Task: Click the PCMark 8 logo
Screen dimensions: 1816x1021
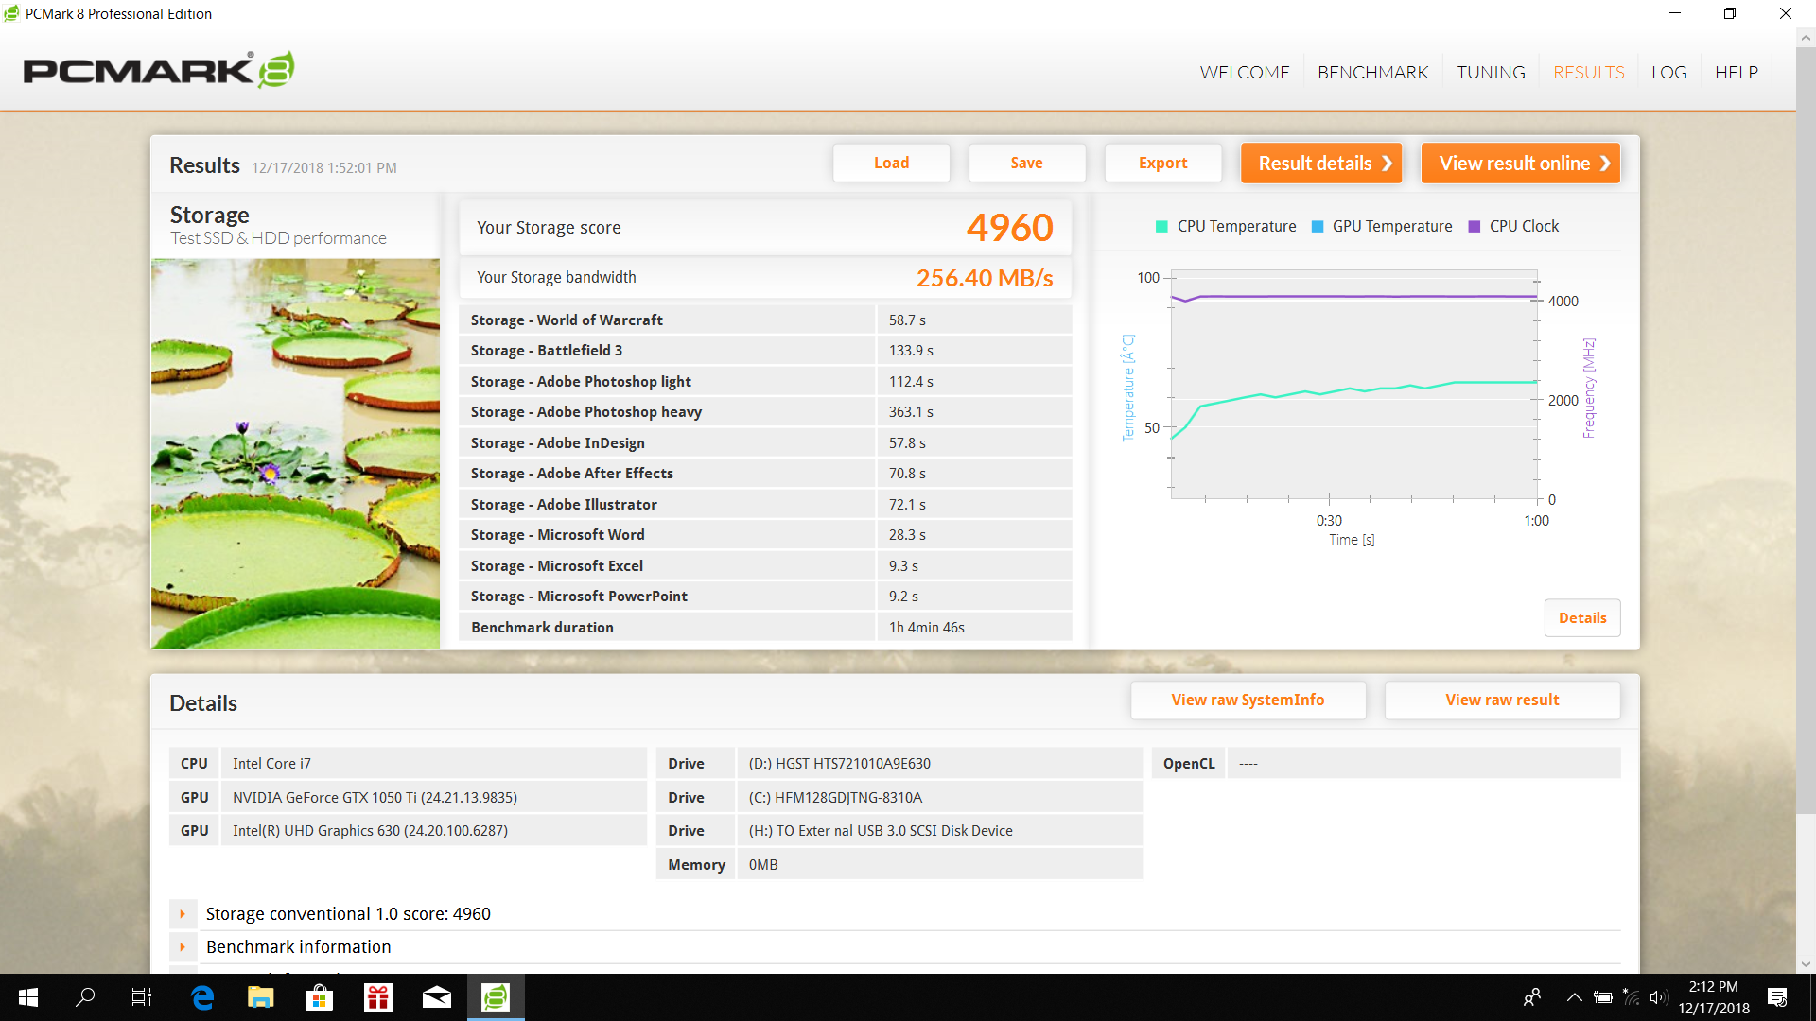Action: click(x=159, y=70)
